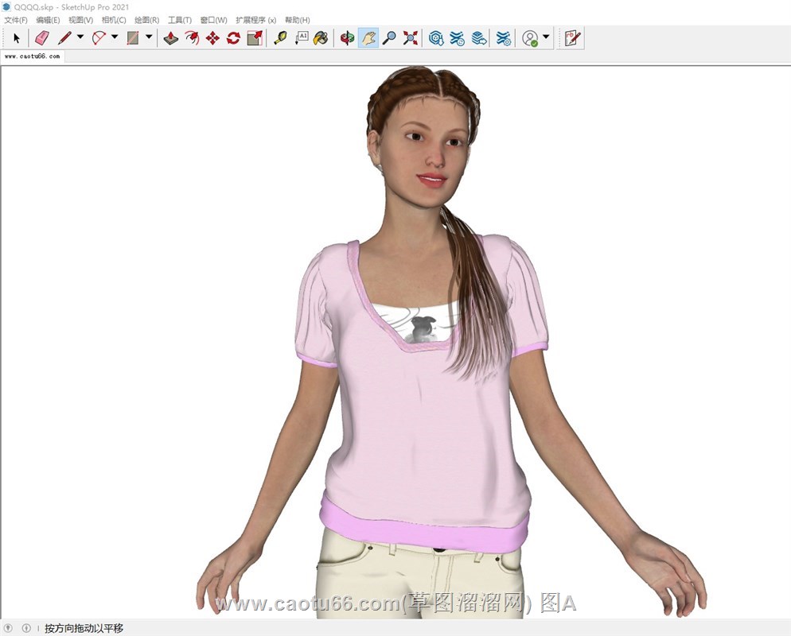Viewport: 791px width, 636px height.
Task: Pick the pink Eraser tool
Action: tap(42, 38)
